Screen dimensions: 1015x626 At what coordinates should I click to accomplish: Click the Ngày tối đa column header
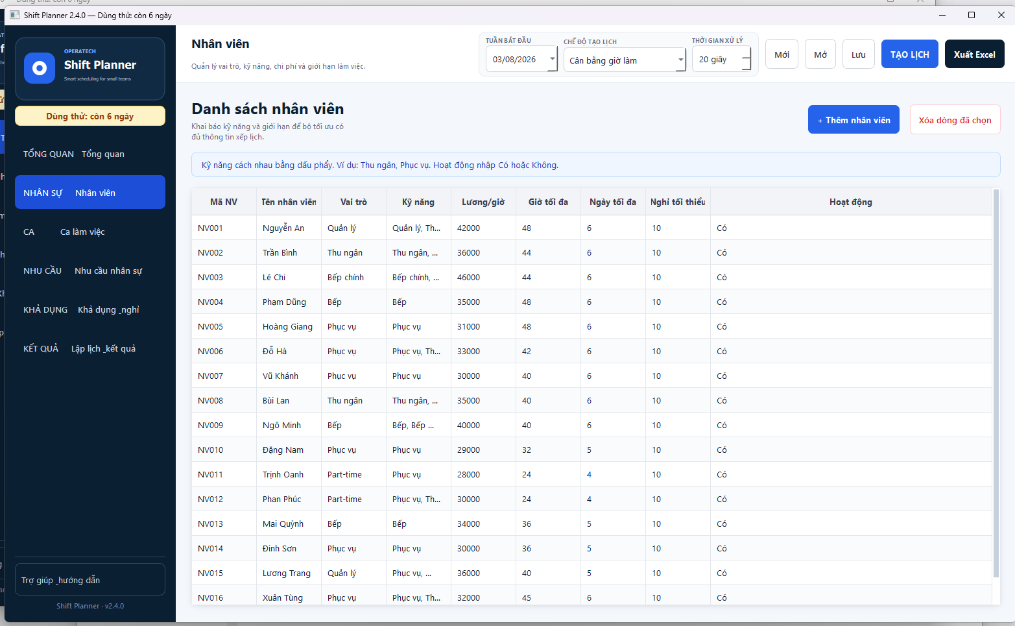click(x=613, y=202)
